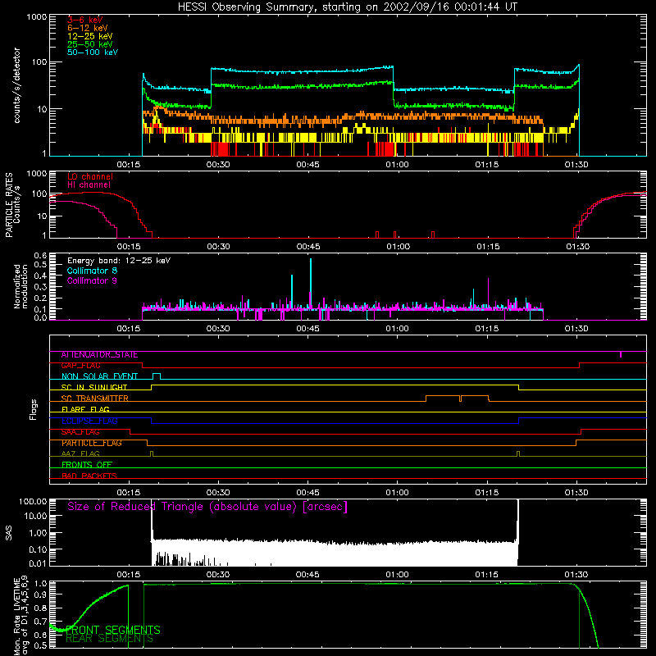Click the FRONT SEGMENTS legend label
Screen dimensions: 656x656
(113, 630)
